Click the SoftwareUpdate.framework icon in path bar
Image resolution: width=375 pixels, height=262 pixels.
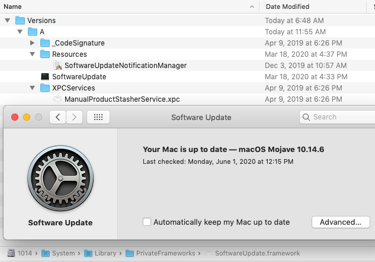[x=209, y=253]
